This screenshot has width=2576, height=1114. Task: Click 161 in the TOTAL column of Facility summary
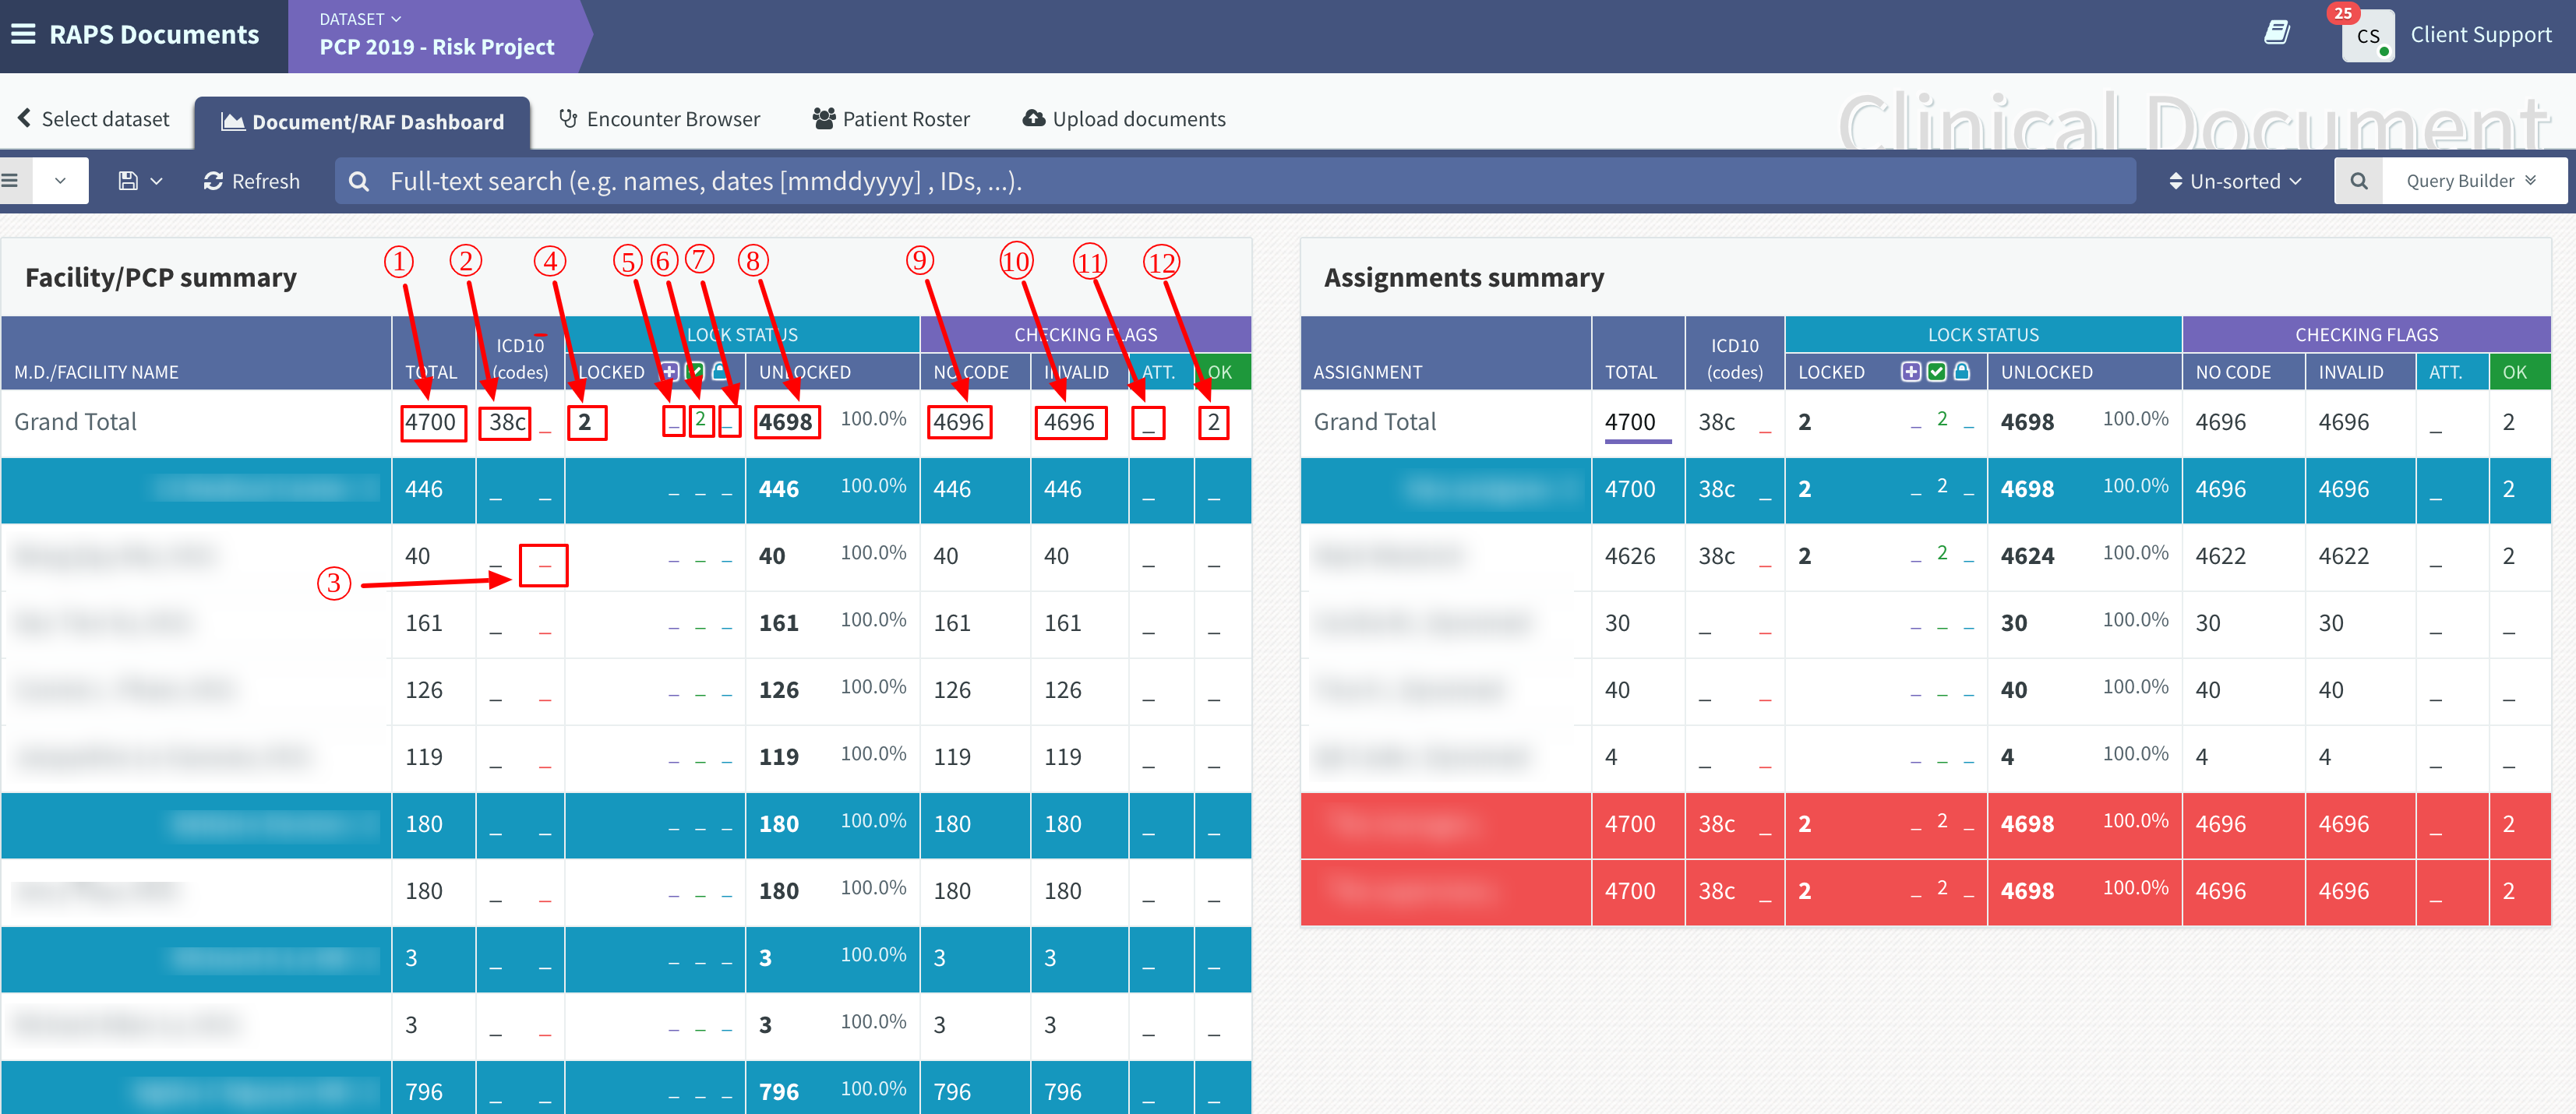click(424, 623)
